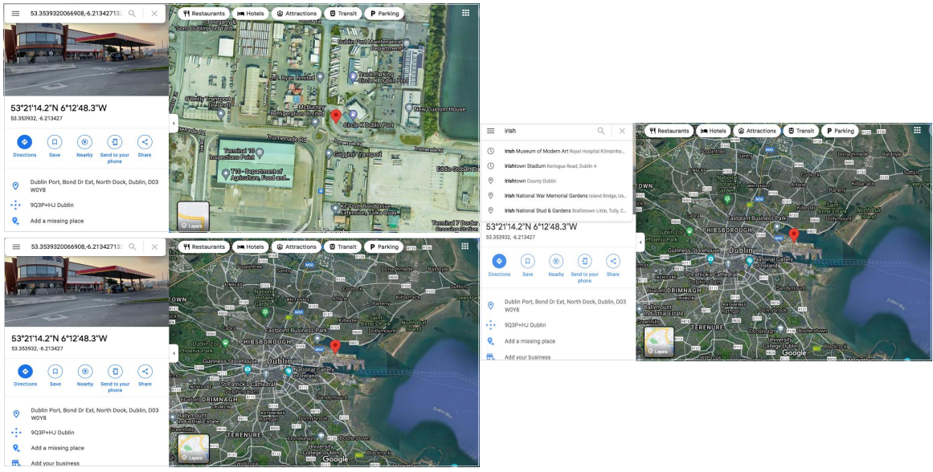Show Transit on the top-left port map
This screenshot has height=472, width=933.
[342, 14]
